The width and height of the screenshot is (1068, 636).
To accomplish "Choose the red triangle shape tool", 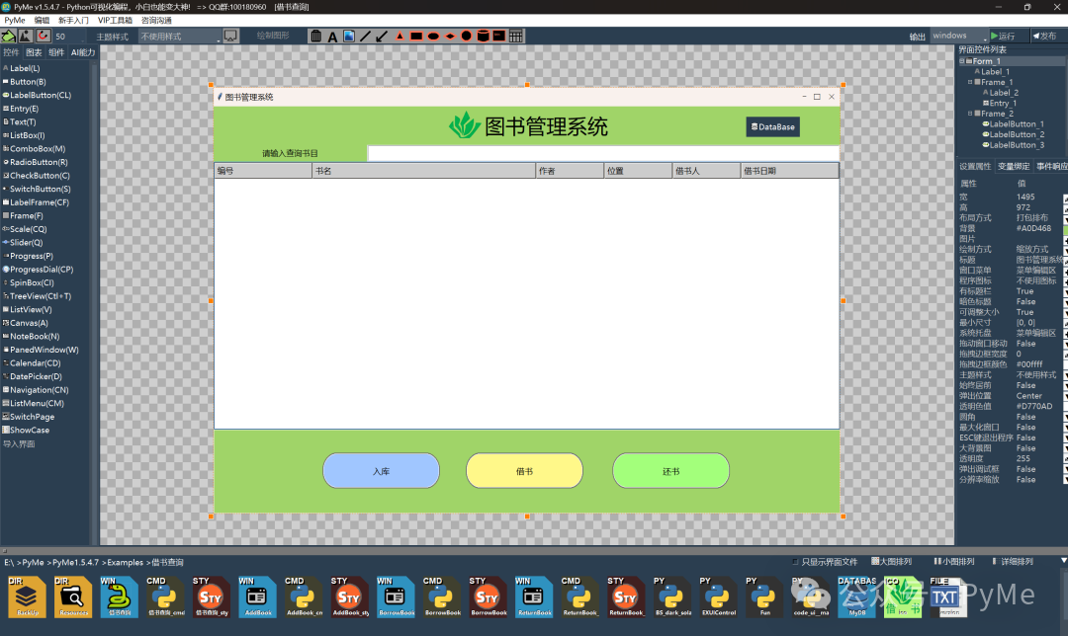I will (x=400, y=37).
